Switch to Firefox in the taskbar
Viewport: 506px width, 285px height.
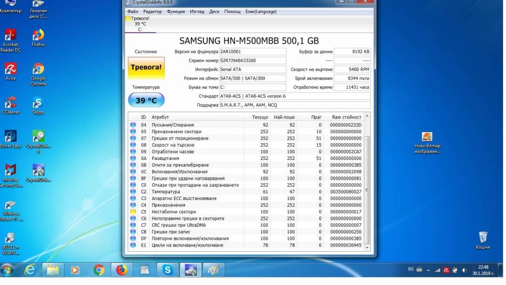[121, 270]
